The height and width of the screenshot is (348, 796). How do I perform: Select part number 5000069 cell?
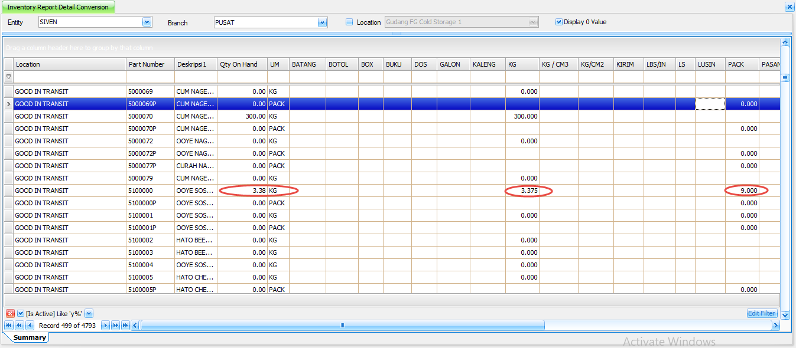coord(150,91)
